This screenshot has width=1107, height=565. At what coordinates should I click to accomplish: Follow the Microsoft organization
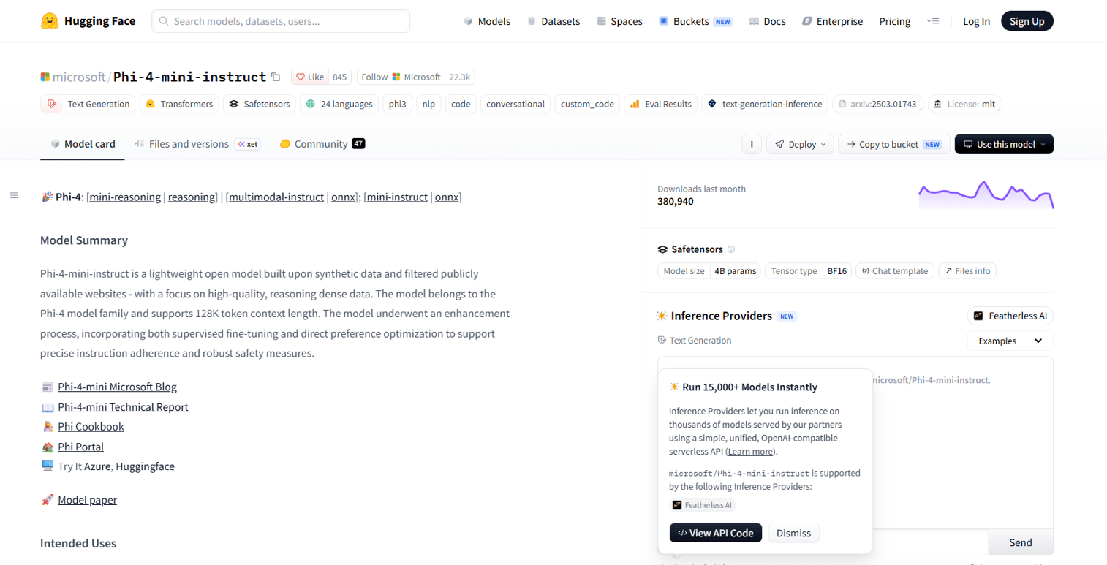coord(401,77)
